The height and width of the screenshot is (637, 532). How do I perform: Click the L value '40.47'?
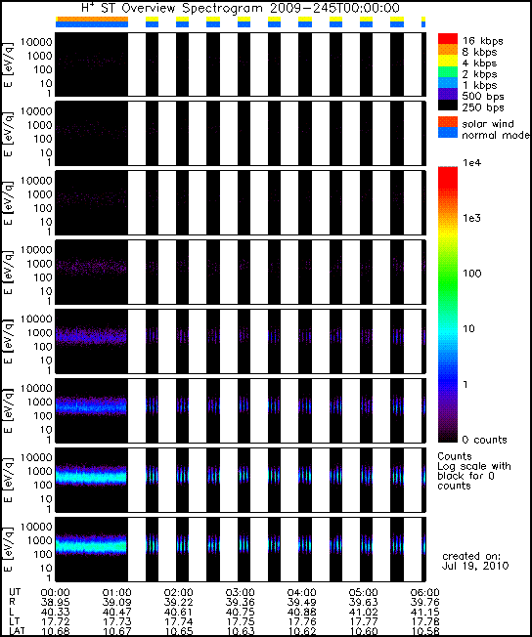pos(116,612)
